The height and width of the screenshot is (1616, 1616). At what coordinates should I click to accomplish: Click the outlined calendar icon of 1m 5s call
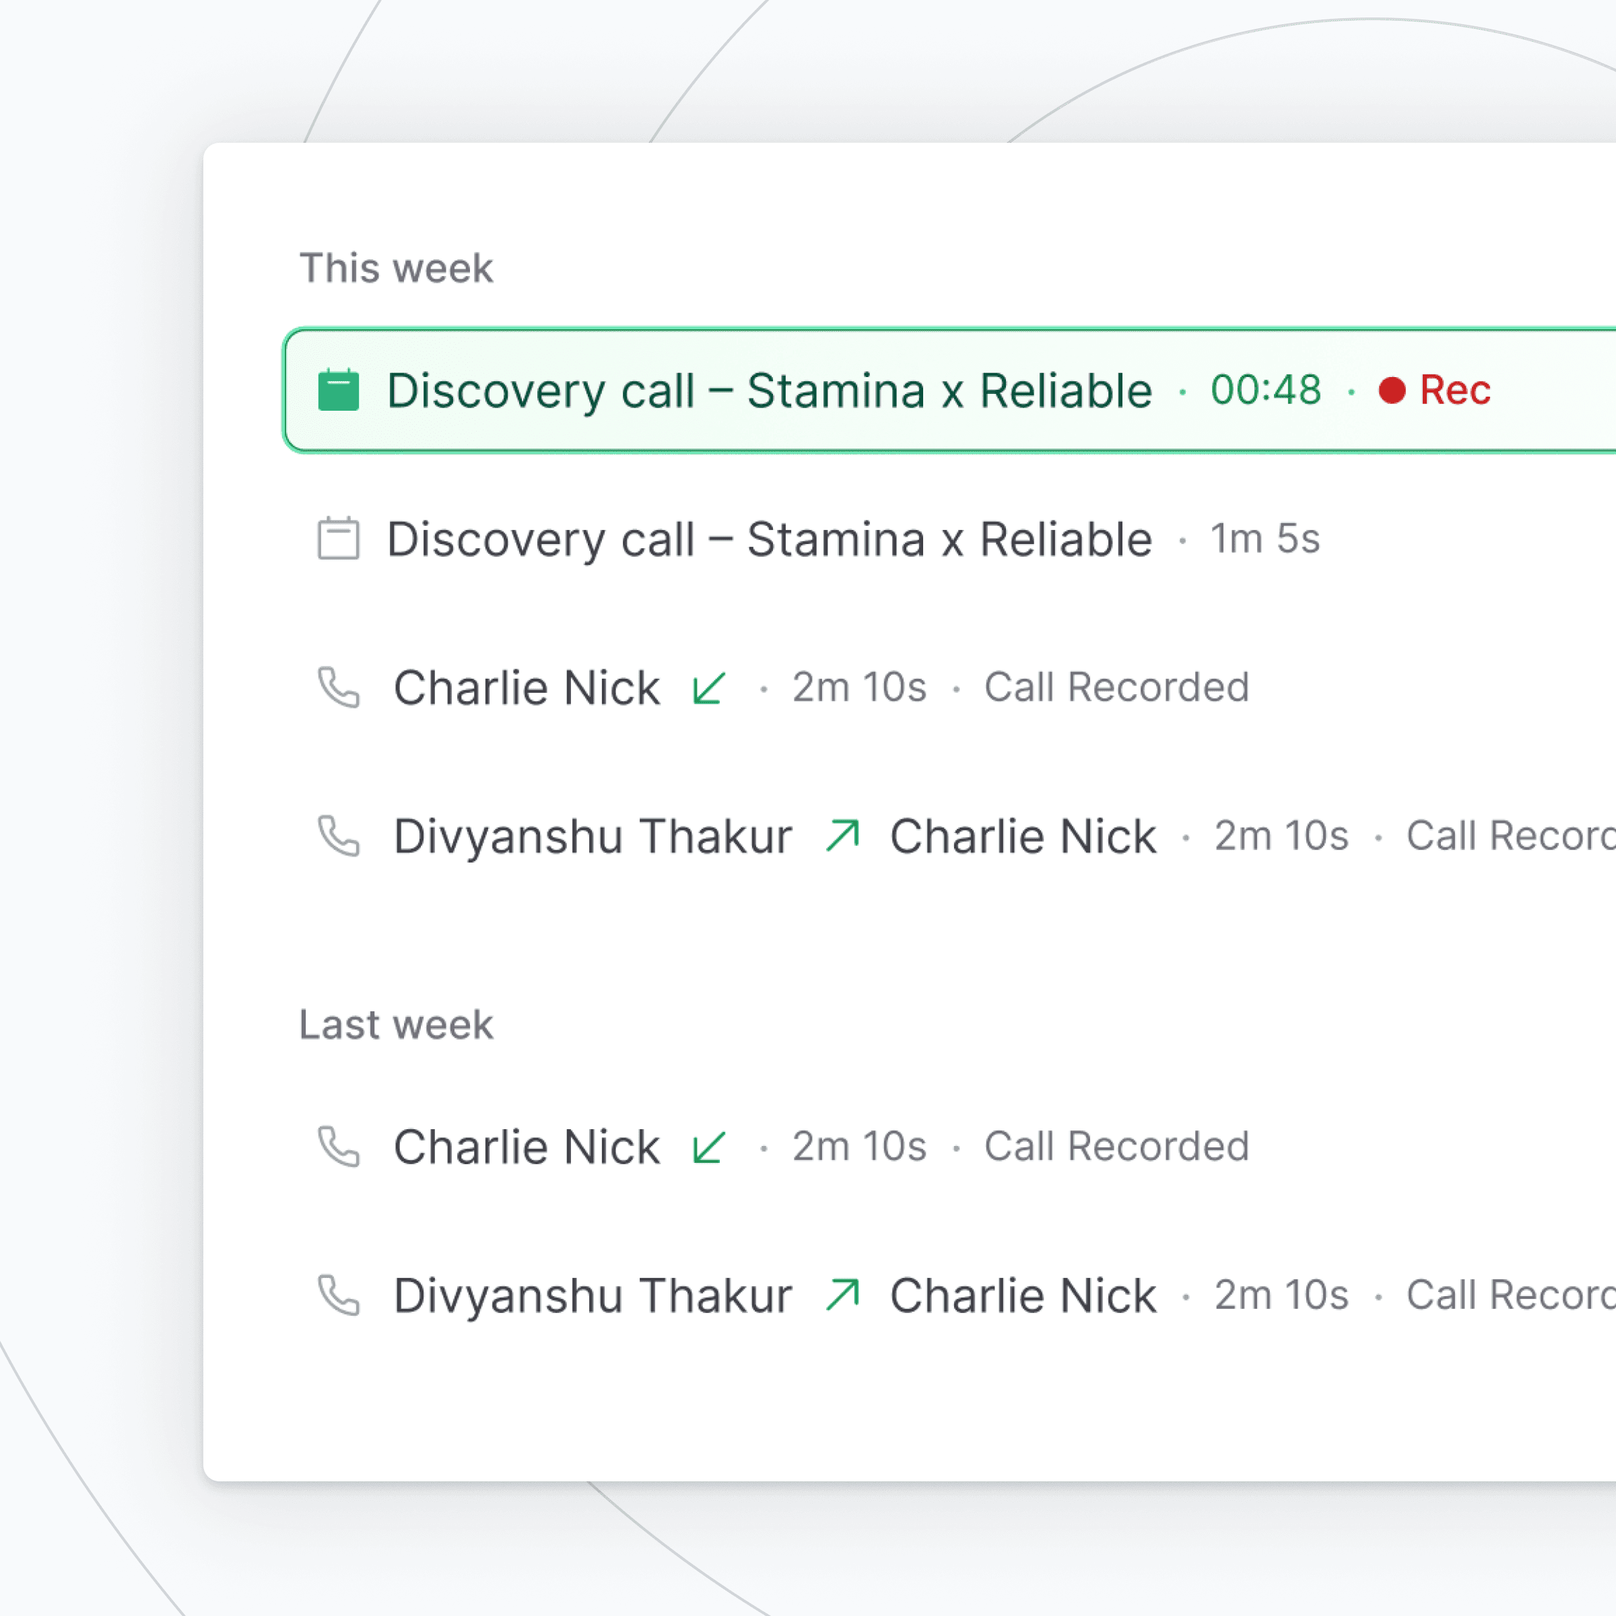pyautogui.click(x=339, y=539)
